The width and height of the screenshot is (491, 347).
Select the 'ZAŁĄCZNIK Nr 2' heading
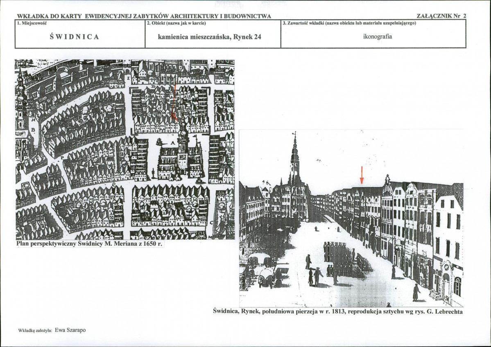pos(441,16)
